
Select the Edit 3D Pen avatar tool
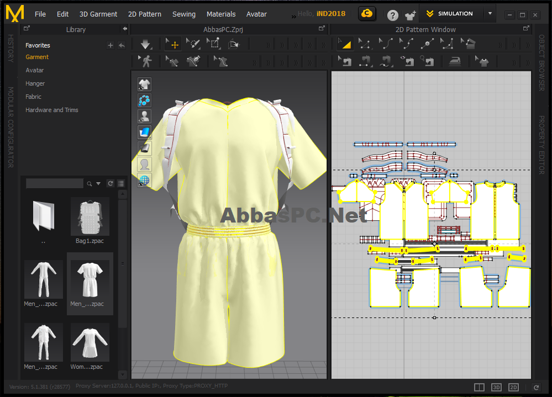220,61
